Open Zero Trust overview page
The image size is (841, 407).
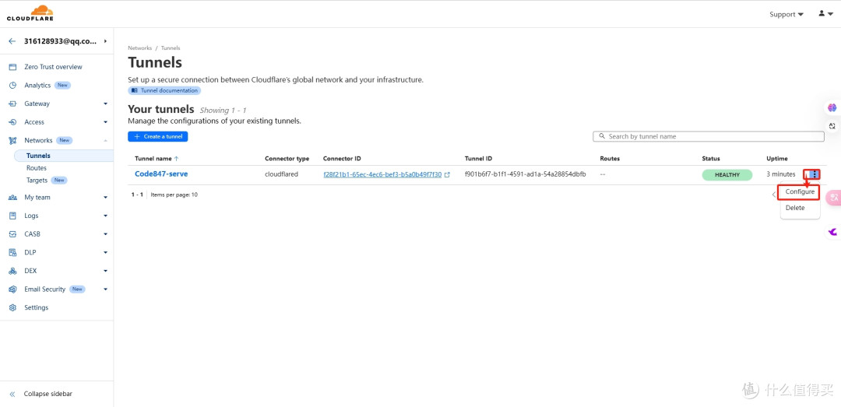53,67
